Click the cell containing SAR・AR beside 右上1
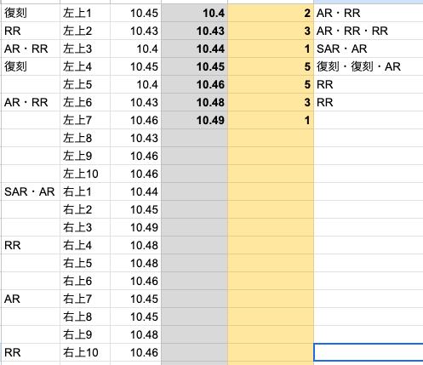Viewport: 423px width, 365px height. pyautogui.click(x=31, y=191)
